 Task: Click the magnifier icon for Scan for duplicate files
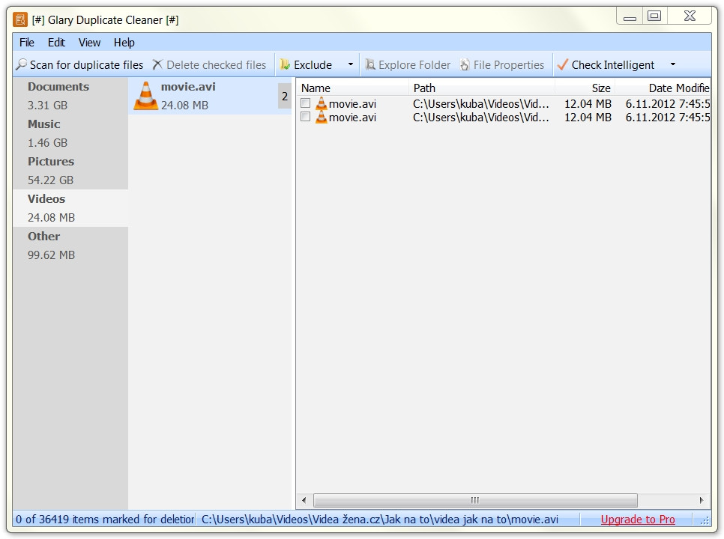tap(21, 64)
